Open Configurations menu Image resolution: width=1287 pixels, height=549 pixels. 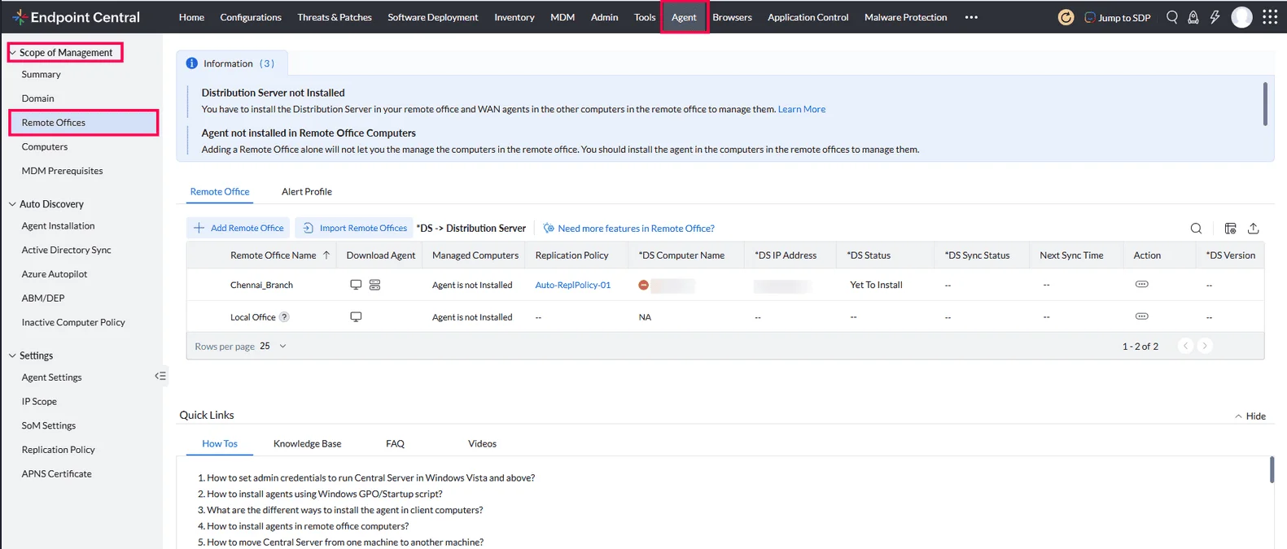[251, 17]
